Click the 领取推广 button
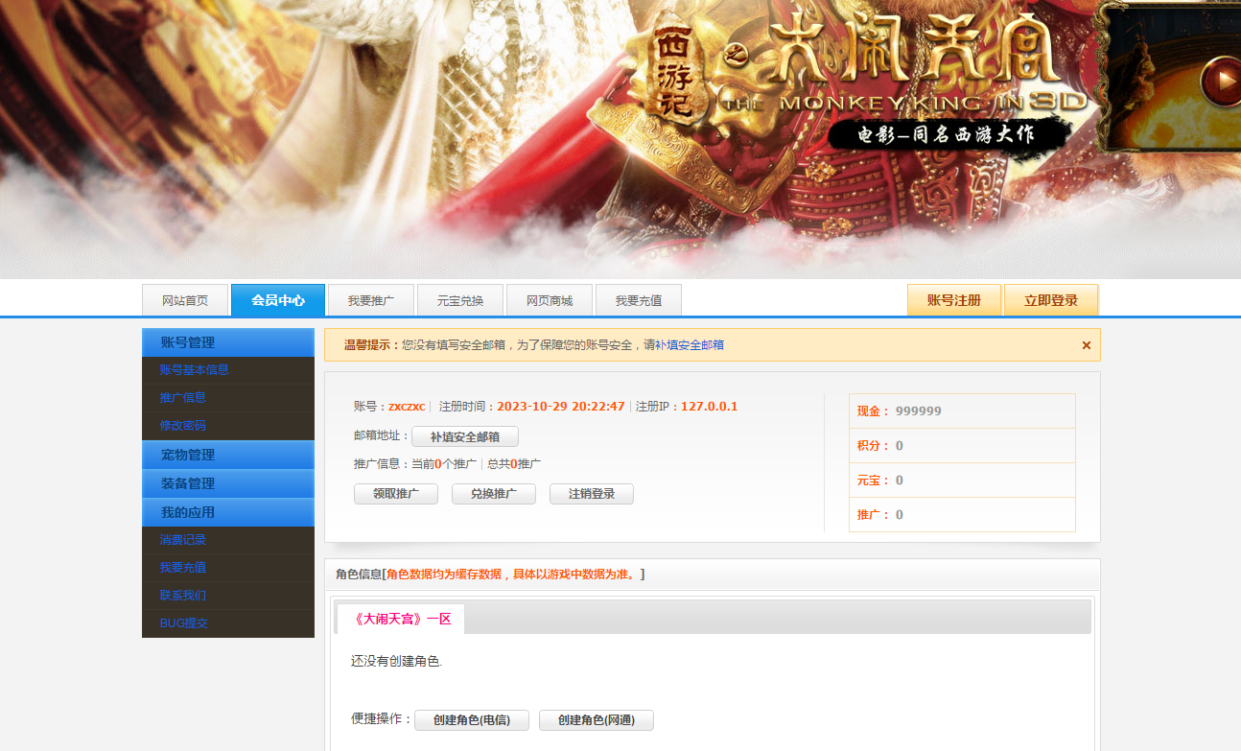The image size is (1241, 751). click(x=396, y=494)
